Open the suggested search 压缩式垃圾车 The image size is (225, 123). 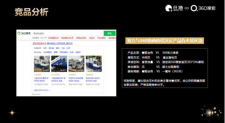[81, 38]
